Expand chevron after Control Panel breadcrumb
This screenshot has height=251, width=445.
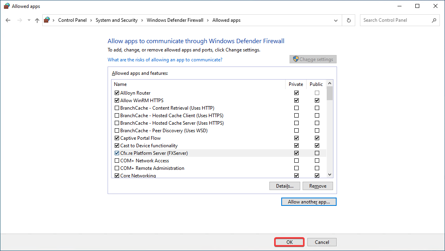91,20
